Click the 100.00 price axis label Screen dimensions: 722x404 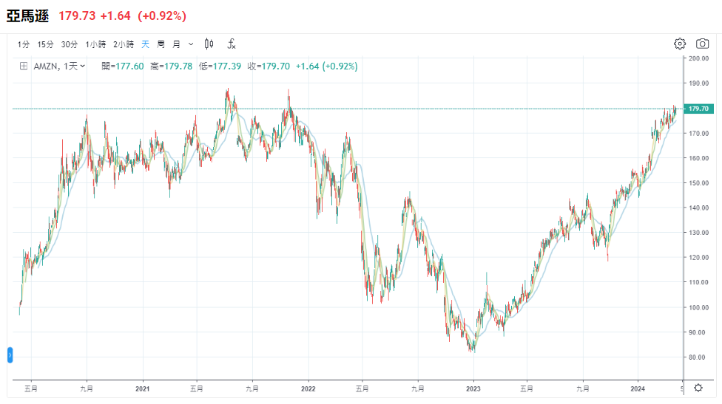[x=698, y=307]
